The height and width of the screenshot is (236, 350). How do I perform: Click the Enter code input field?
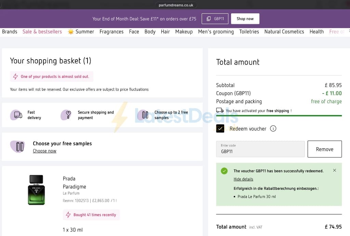pyautogui.click(x=260, y=149)
